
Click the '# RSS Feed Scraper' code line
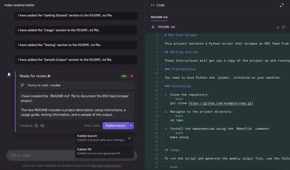pyautogui.click(x=181, y=35)
